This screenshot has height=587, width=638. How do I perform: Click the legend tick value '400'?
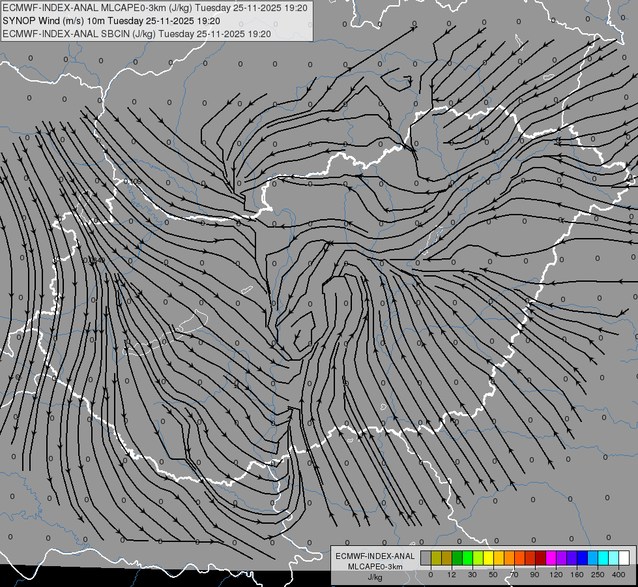tap(618, 575)
